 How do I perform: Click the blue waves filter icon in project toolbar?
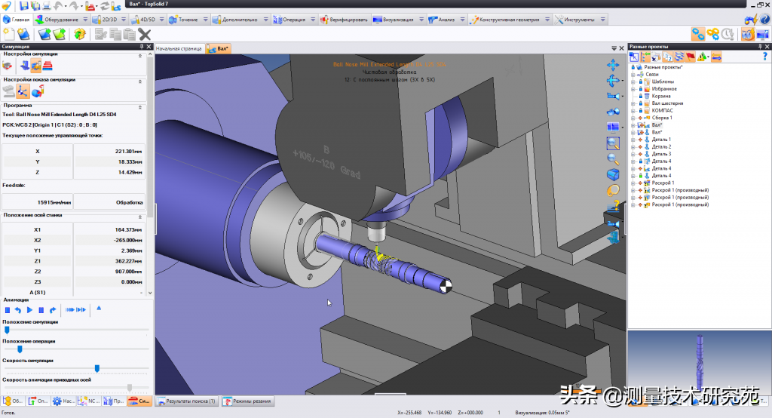(679, 57)
